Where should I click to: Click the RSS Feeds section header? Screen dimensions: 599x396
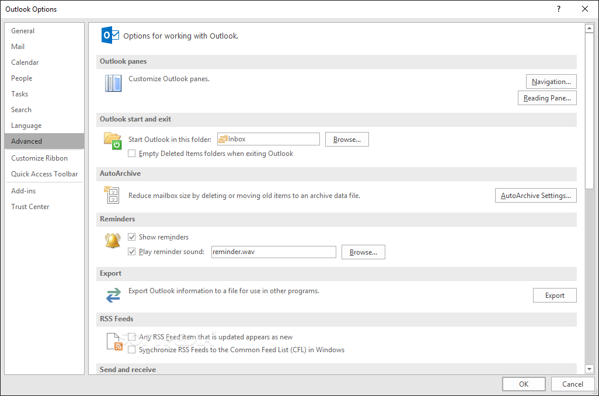(336, 319)
